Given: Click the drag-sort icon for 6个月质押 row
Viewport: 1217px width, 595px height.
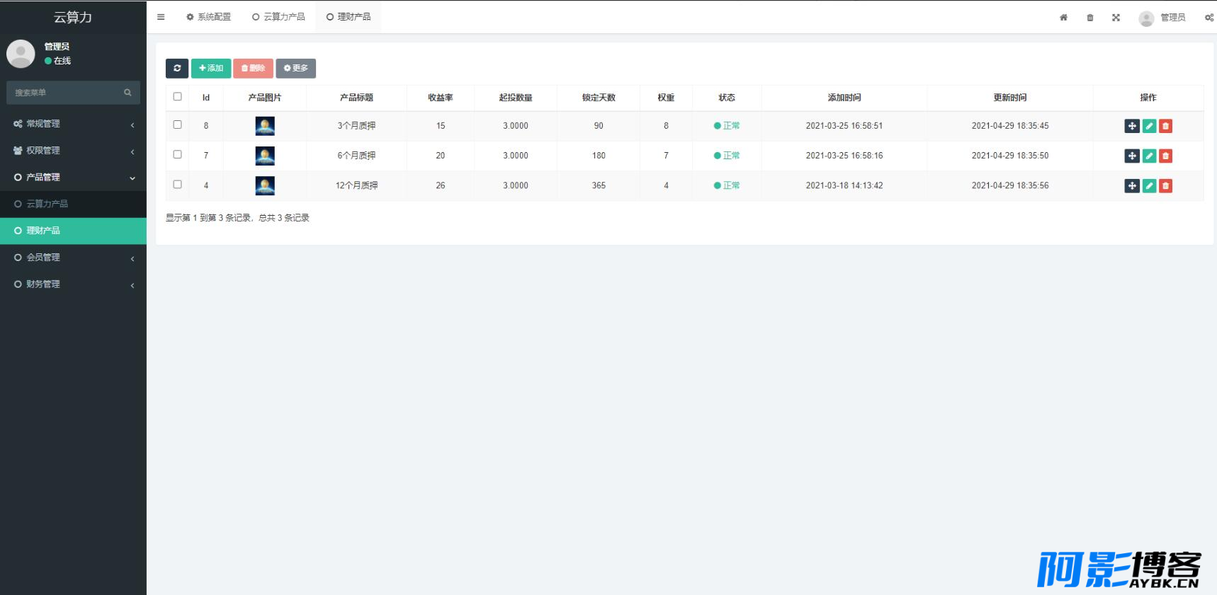Looking at the screenshot, I should pos(1132,156).
